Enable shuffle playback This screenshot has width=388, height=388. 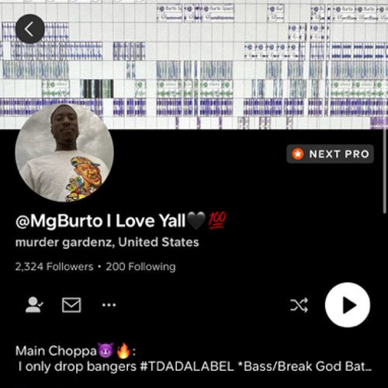(299, 305)
